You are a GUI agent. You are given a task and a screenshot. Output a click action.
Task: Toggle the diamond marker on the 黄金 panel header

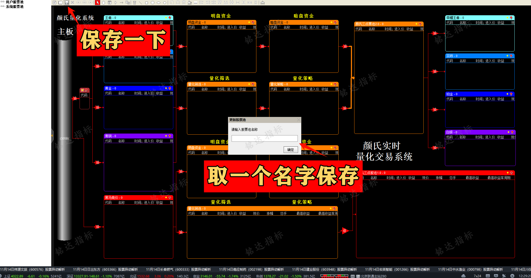pos(166,88)
